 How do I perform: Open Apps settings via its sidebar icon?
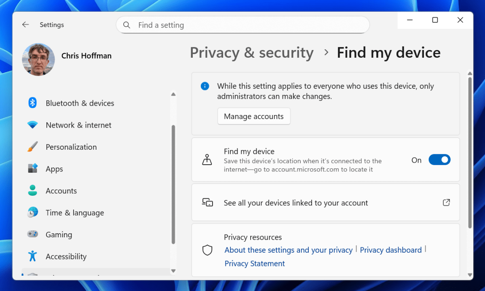coord(32,169)
